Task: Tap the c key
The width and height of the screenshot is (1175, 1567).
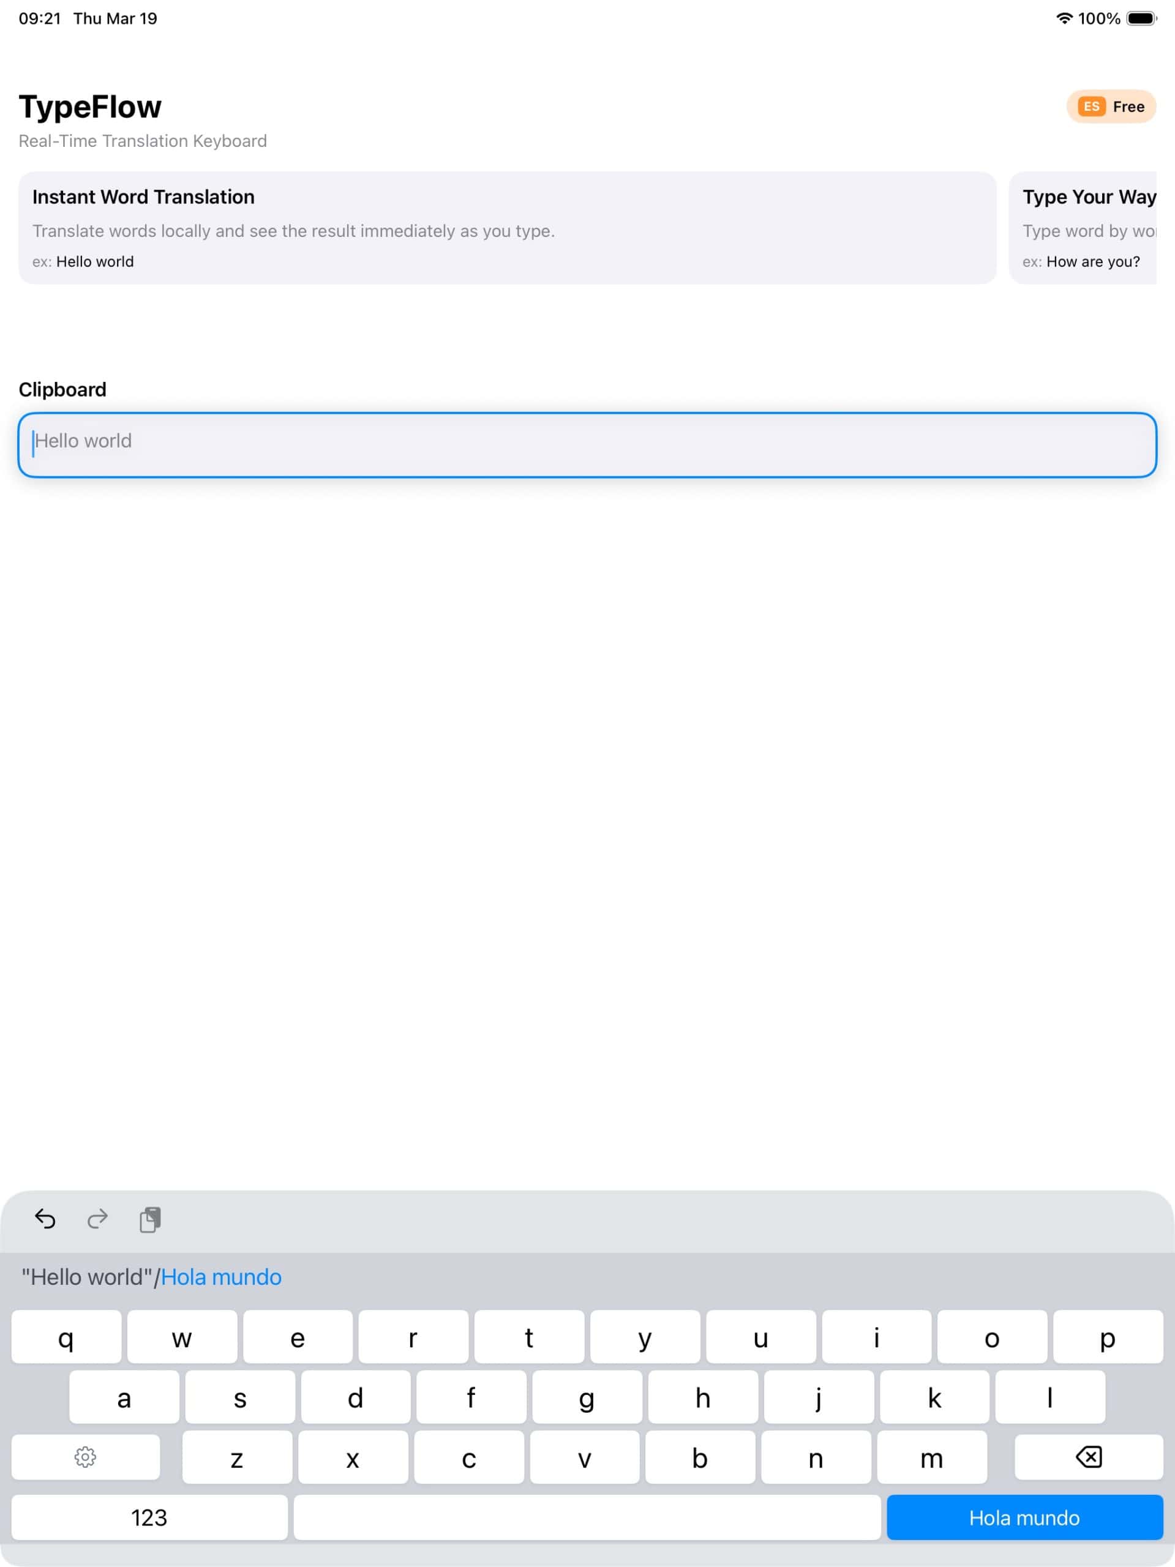Action: point(469,1457)
